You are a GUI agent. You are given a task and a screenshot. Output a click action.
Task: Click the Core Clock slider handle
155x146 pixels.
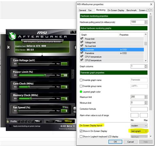pyautogui.click(x=29, y=87)
